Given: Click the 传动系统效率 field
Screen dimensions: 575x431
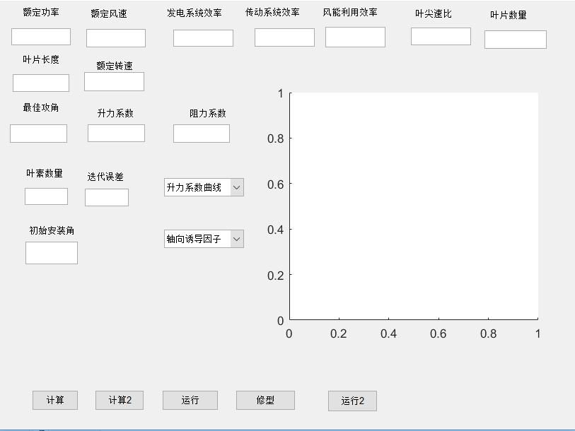Looking at the screenshot, I should tap(284, 37).
